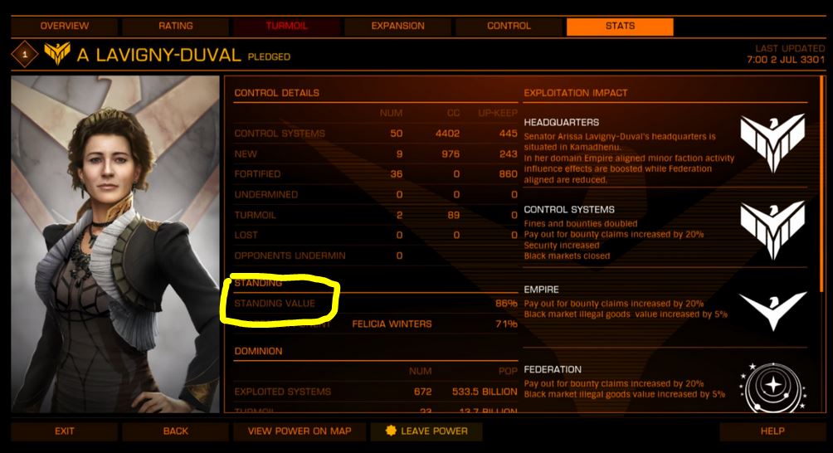Open the Turmoil tab
Screen dimensions: 833x453
pyautogui.click(x=286, y=26)
